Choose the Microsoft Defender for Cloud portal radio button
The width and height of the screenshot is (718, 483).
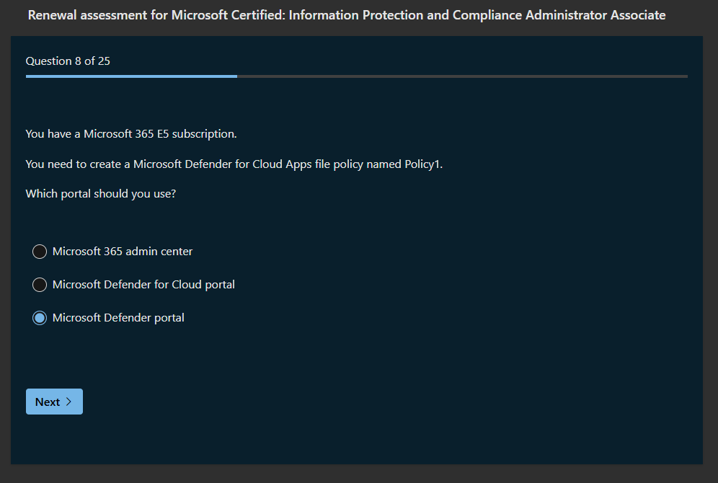(40, 285)
